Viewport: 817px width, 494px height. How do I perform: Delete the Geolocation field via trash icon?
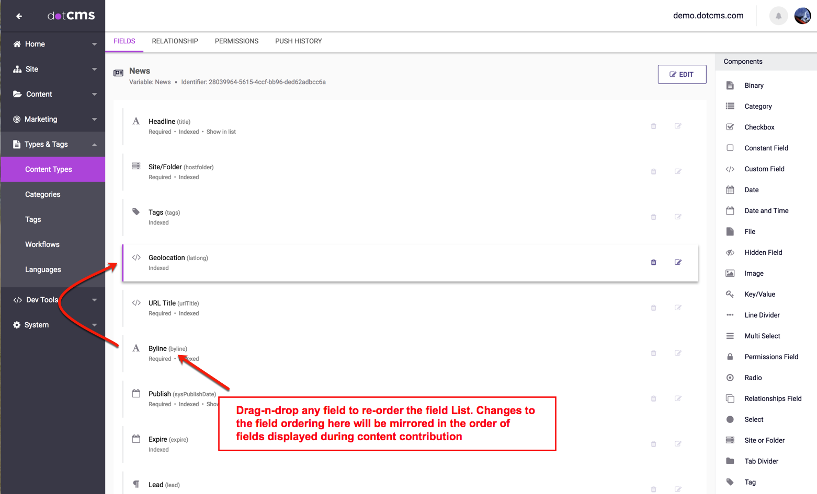[653, 262]
